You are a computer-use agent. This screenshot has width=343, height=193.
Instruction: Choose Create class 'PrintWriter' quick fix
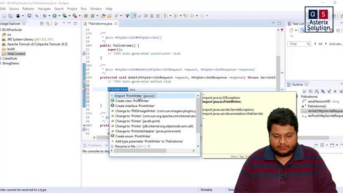132,101
